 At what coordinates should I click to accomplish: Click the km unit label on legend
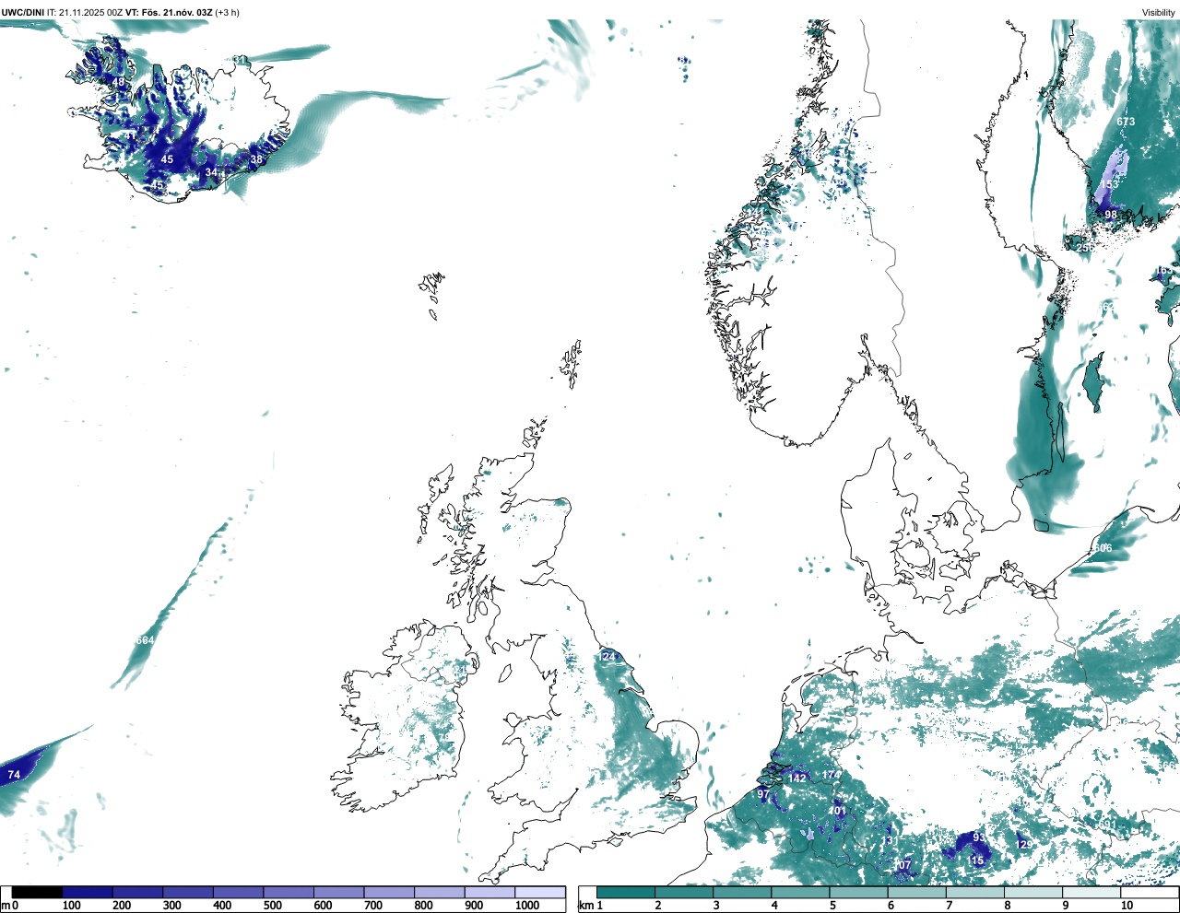click(586, 906)
